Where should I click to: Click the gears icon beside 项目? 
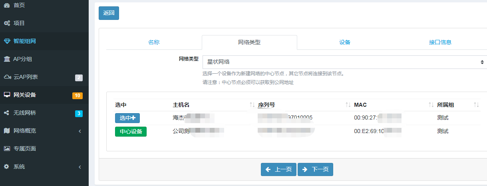click(x=7, y=23)
